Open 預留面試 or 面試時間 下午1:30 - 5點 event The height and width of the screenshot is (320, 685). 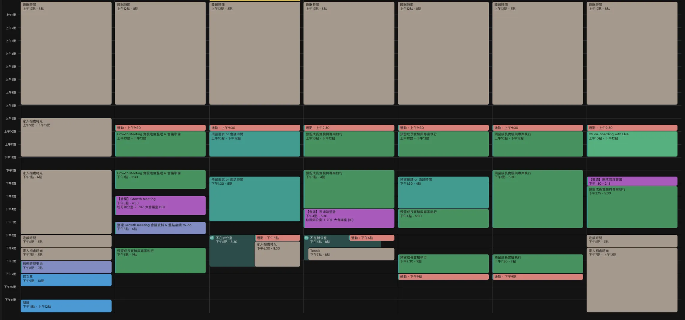(x=254, y=199)
